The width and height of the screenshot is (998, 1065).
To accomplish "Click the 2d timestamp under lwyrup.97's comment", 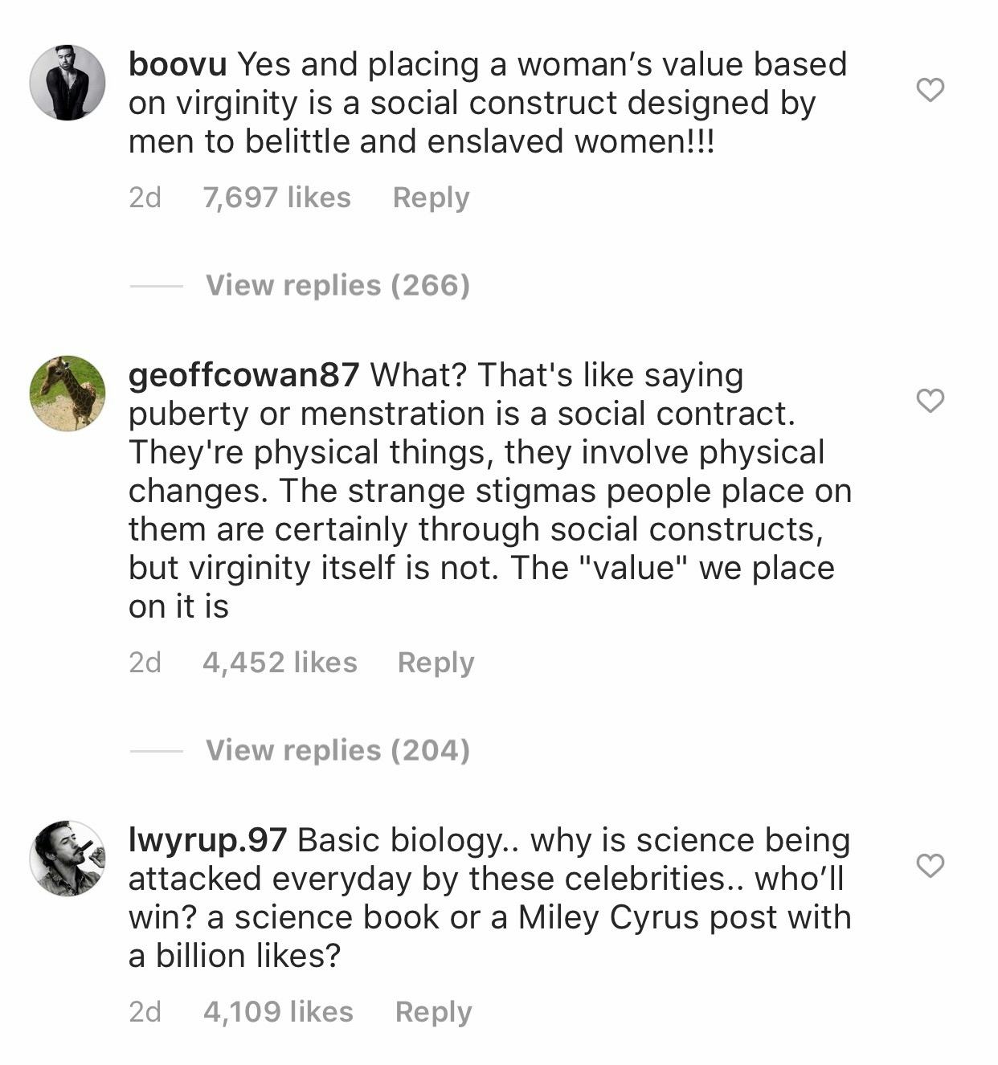I will coord(145,1012).
